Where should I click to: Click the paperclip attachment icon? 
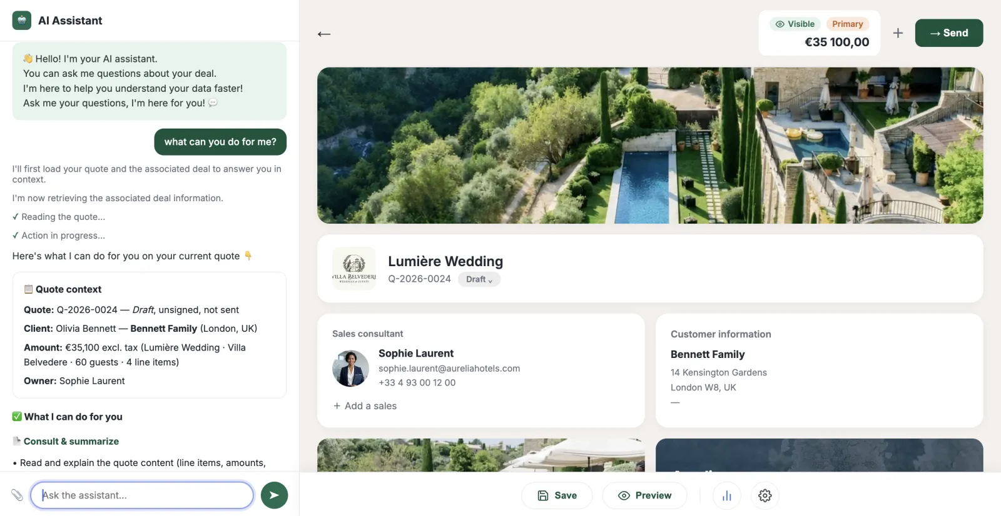click(18, 495)
